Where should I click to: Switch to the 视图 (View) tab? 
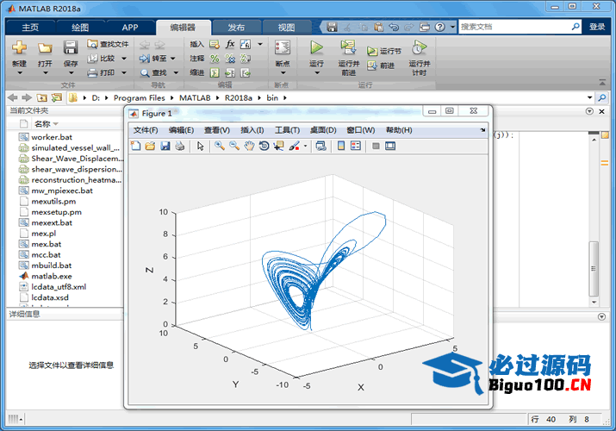click(286, 27)
